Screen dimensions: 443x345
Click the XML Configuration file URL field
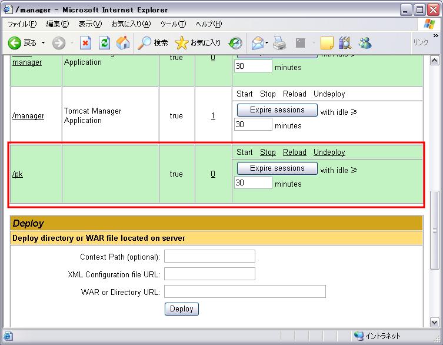click(x=209, y=274)
